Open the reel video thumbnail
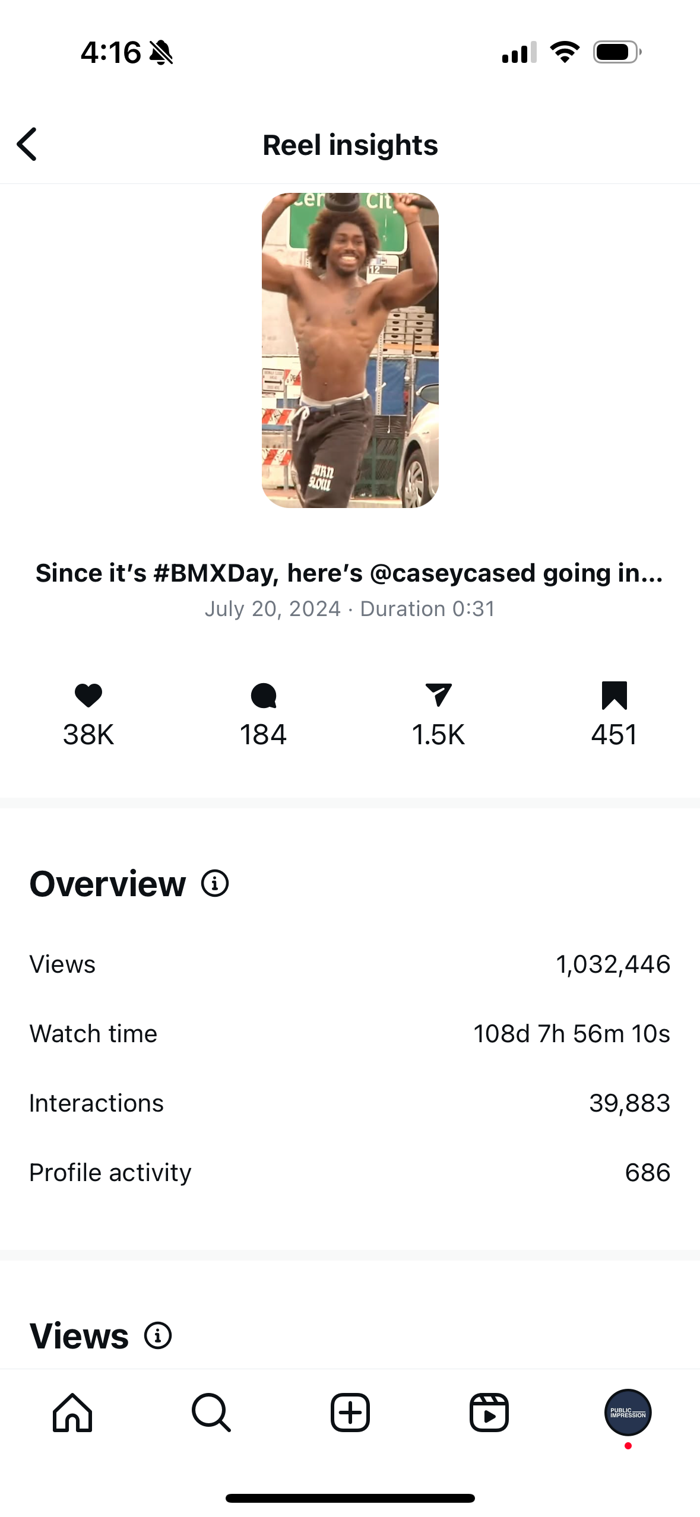The width and height of the screenshot is (700, 1517). point(350,350)
